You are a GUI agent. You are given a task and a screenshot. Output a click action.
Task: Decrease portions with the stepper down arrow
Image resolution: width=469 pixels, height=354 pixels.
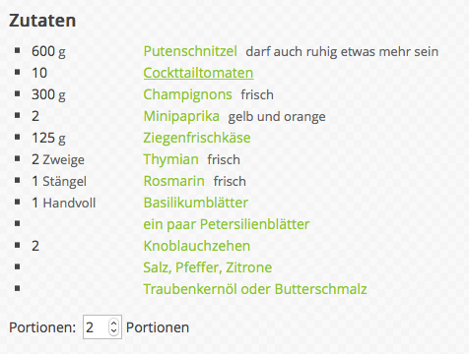click(113, 330)
